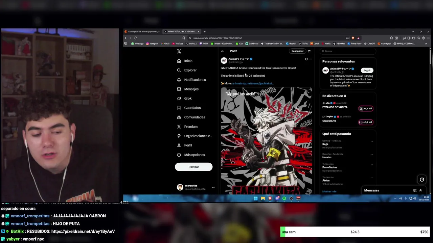Screen dimensions: 433x243
Task: Open the Instagram bookmark
Action: (x=152, y=44)
